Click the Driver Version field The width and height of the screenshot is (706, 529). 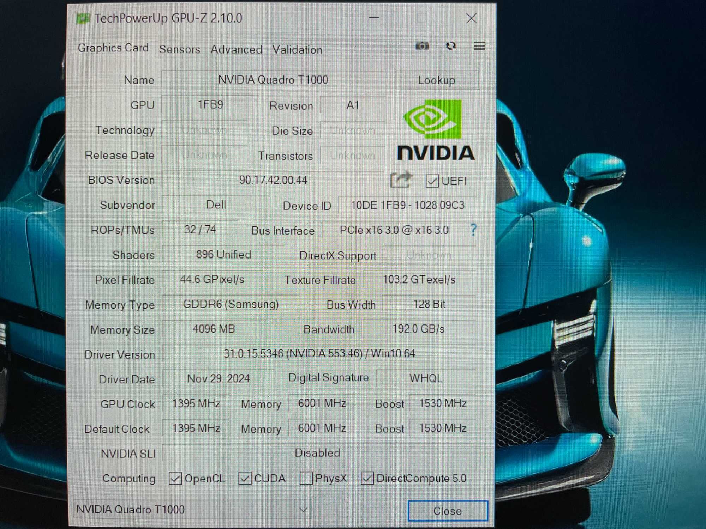pos(319,353)
